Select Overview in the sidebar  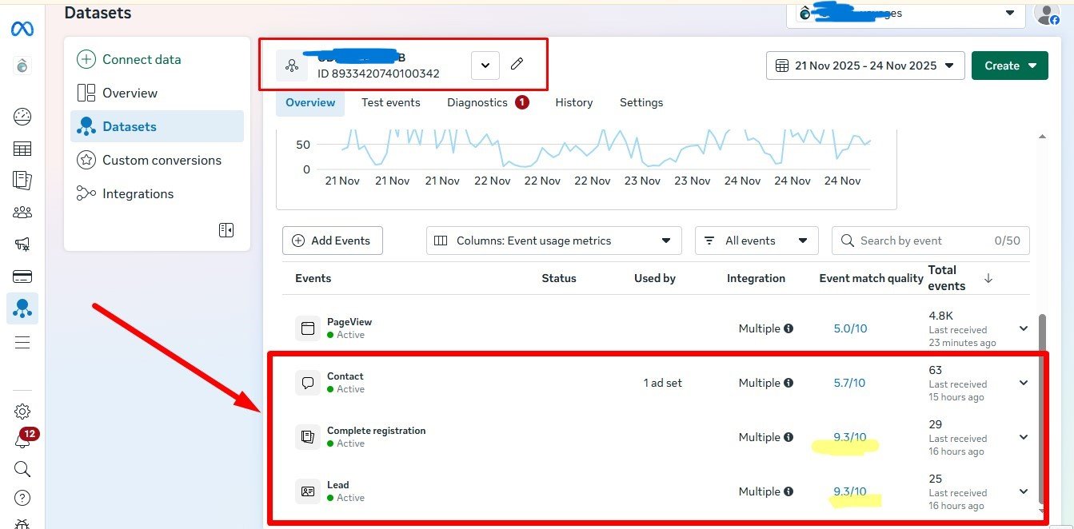[157, 93]
